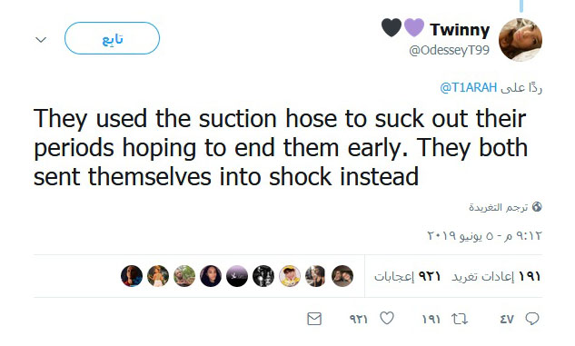Click the reply speech bubble icon

coord(531,319)
